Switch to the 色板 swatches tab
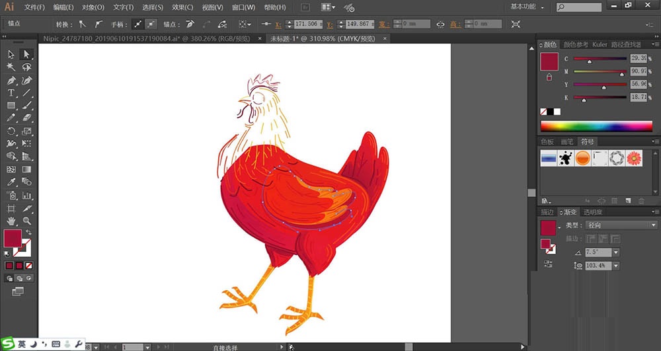This screenshot has height=351, width=661. coord(547,141)
